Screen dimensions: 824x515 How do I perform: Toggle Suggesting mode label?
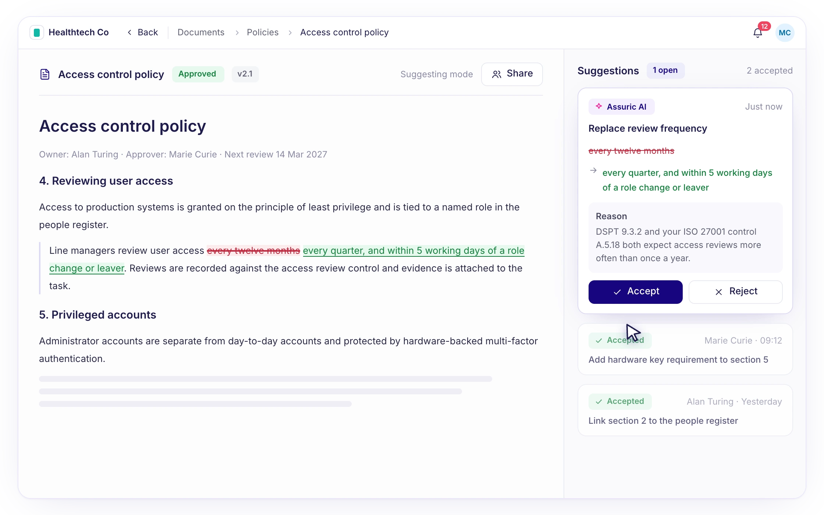point(437,74)
